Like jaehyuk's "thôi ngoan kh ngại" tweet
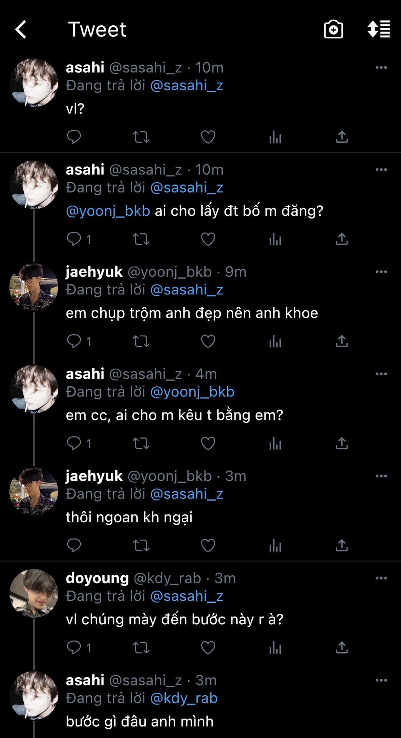Viewport: 401px width, 738px height. tap(208, 545)
